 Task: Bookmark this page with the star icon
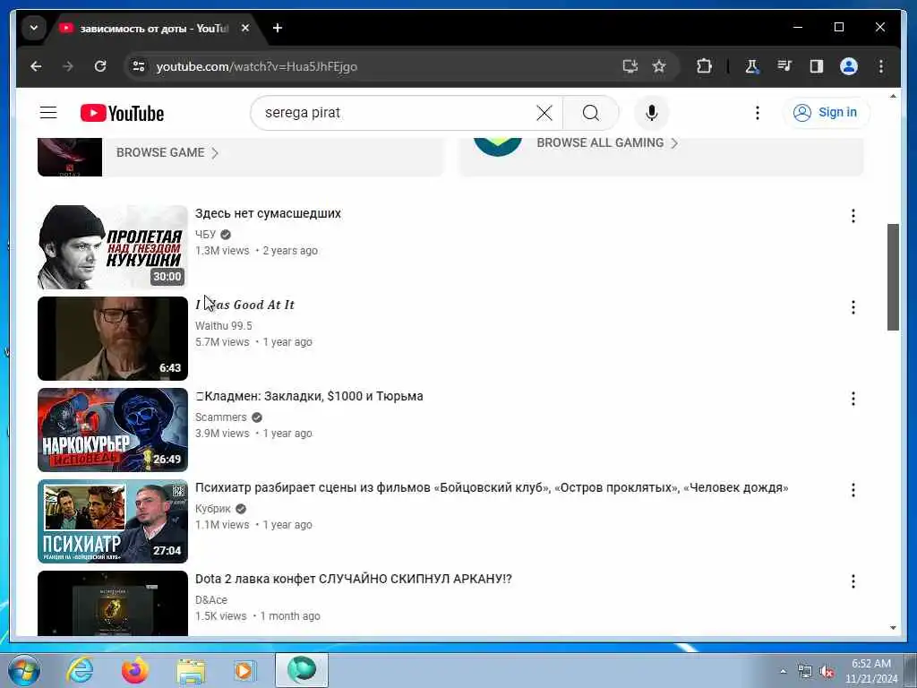coord(659,66)
